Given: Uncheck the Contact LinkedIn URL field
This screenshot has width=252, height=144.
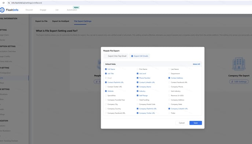Looking at the screenshot, I should tap(137, 82).
